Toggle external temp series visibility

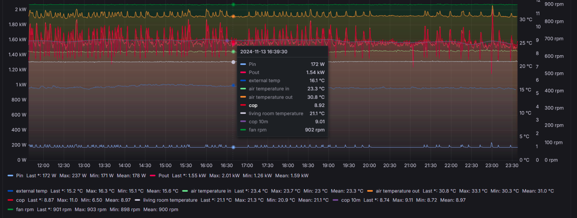(x=32, y=191)
